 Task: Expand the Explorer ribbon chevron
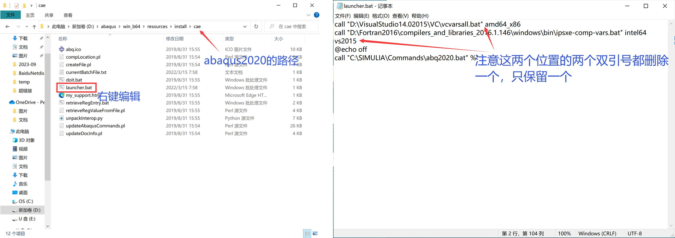[308, 15]
